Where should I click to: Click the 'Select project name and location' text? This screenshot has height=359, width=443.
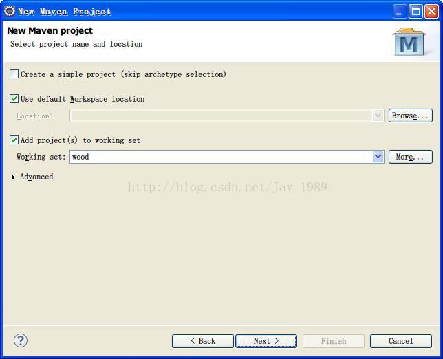click(76, 44)
